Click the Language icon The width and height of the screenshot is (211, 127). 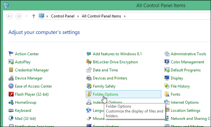[89, 111]
